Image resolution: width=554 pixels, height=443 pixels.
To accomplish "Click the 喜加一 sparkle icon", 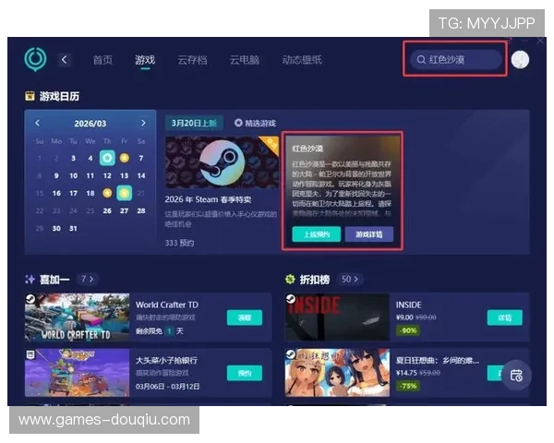I will [x=30, y=278].
